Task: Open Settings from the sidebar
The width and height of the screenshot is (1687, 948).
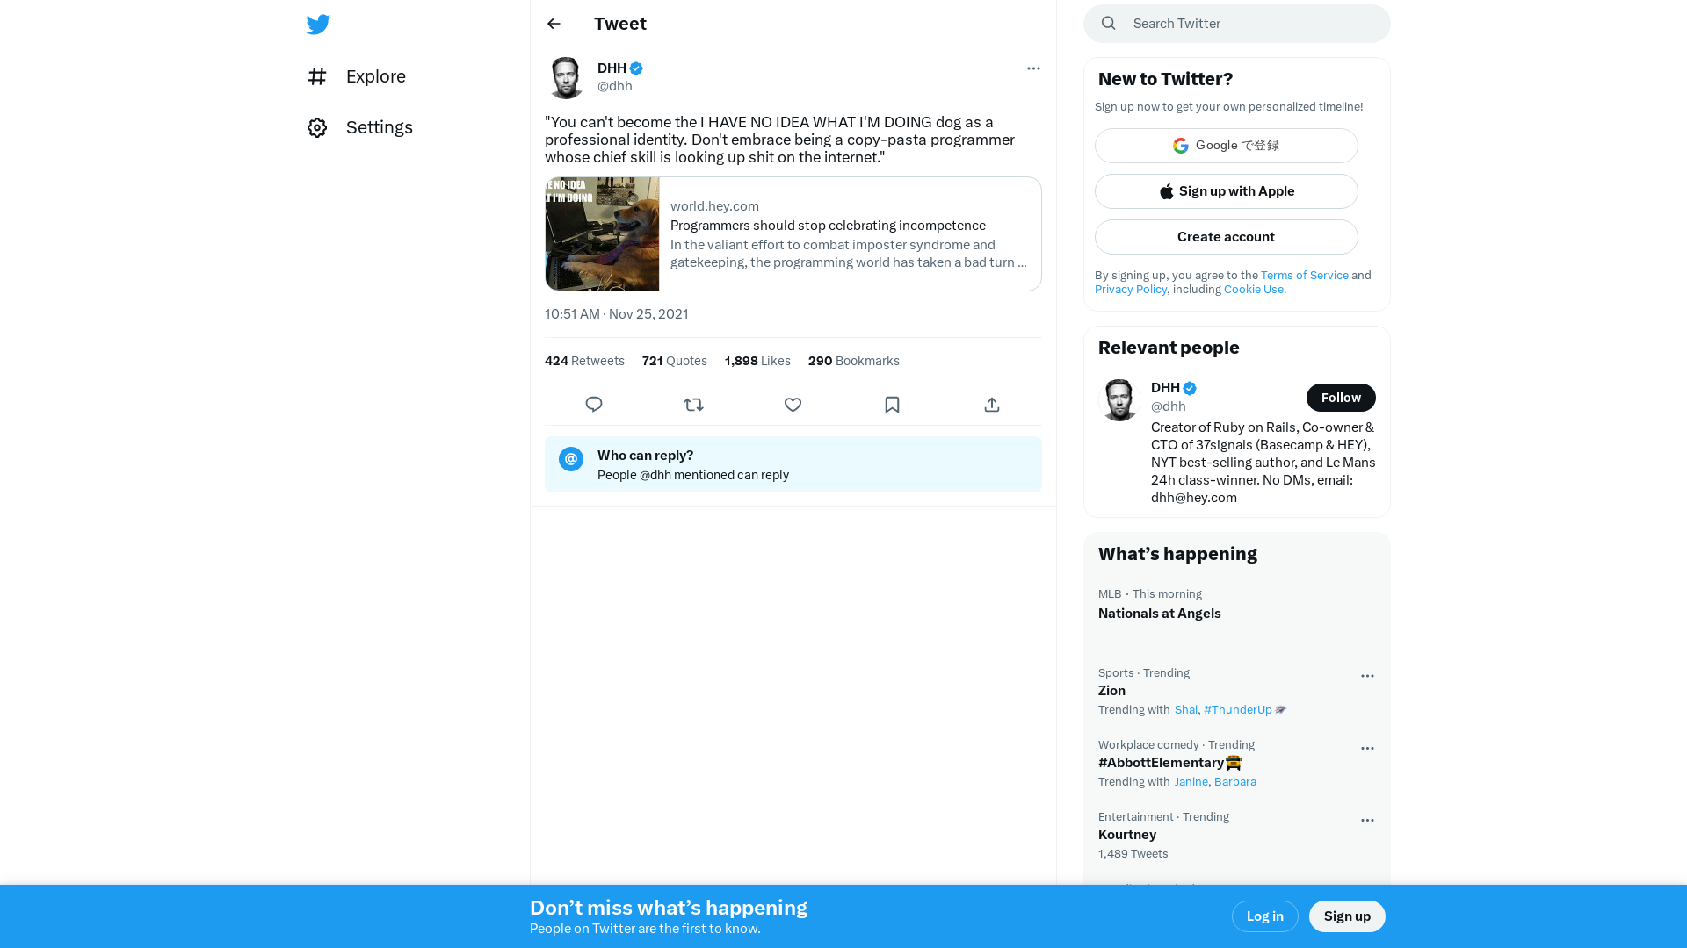Action: [x=360, y=127]
